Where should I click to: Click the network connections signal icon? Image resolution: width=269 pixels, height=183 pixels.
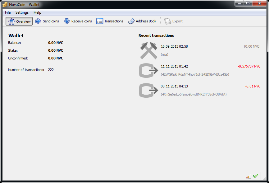(248, 176)
